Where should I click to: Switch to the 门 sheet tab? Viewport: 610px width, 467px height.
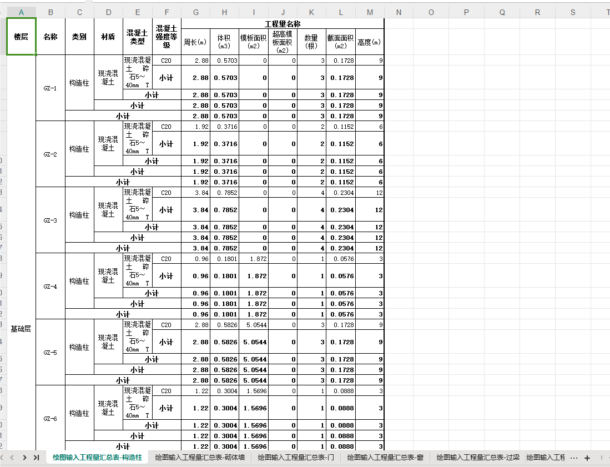pyautogui.click(x=296, y=458)
